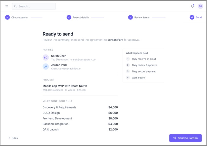This screenshot has width=207, height=146.
Task: Click the QA & Launch milestone
Action: coord(51,129)
